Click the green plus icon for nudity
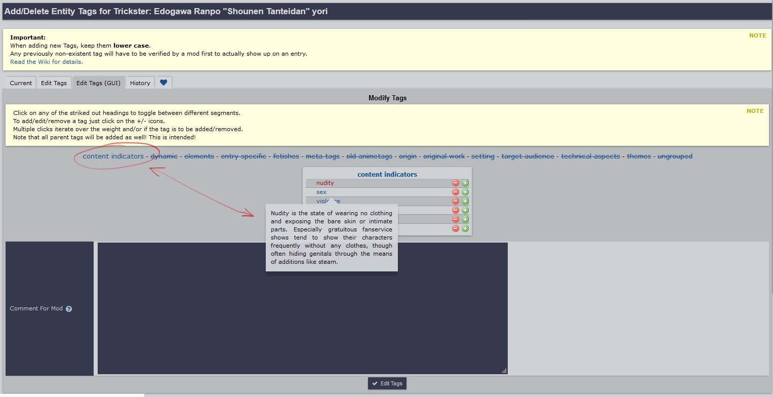 coord(465,183)
